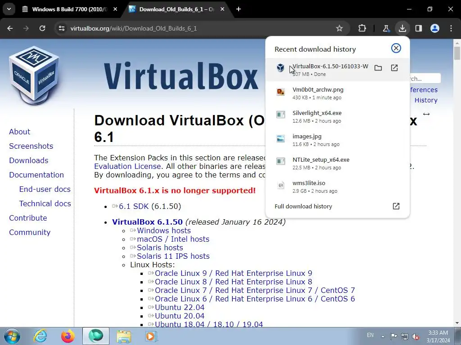The image size is (461, 345).
Task: Open the Documentation sidebar link
Action: coord(36,175)
